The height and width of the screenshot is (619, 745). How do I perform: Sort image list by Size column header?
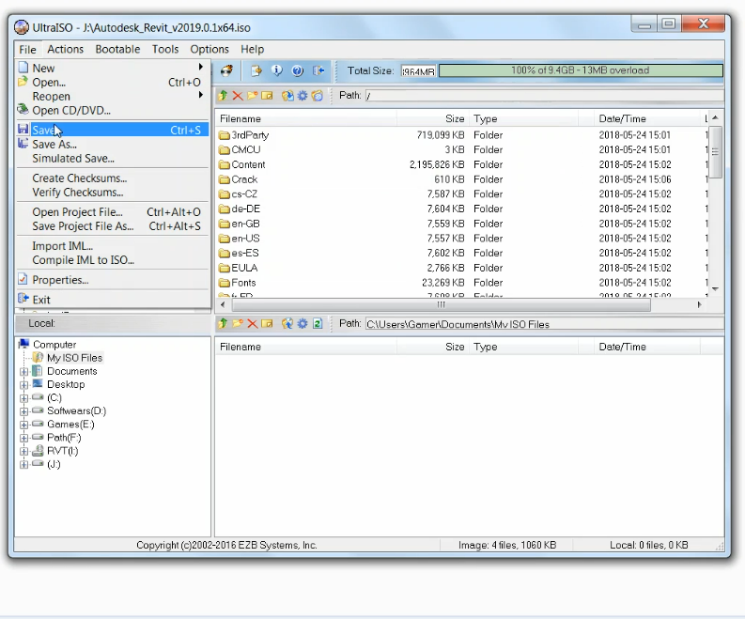(x=433, y=118)
